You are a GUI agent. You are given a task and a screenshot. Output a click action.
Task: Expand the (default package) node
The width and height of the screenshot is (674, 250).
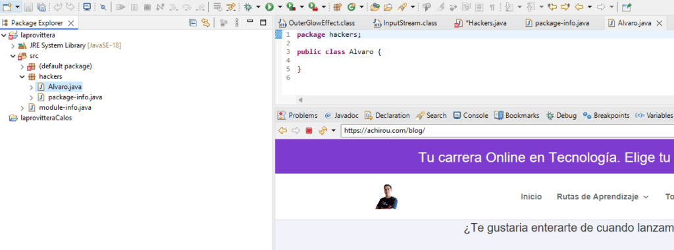click(22, 66)
